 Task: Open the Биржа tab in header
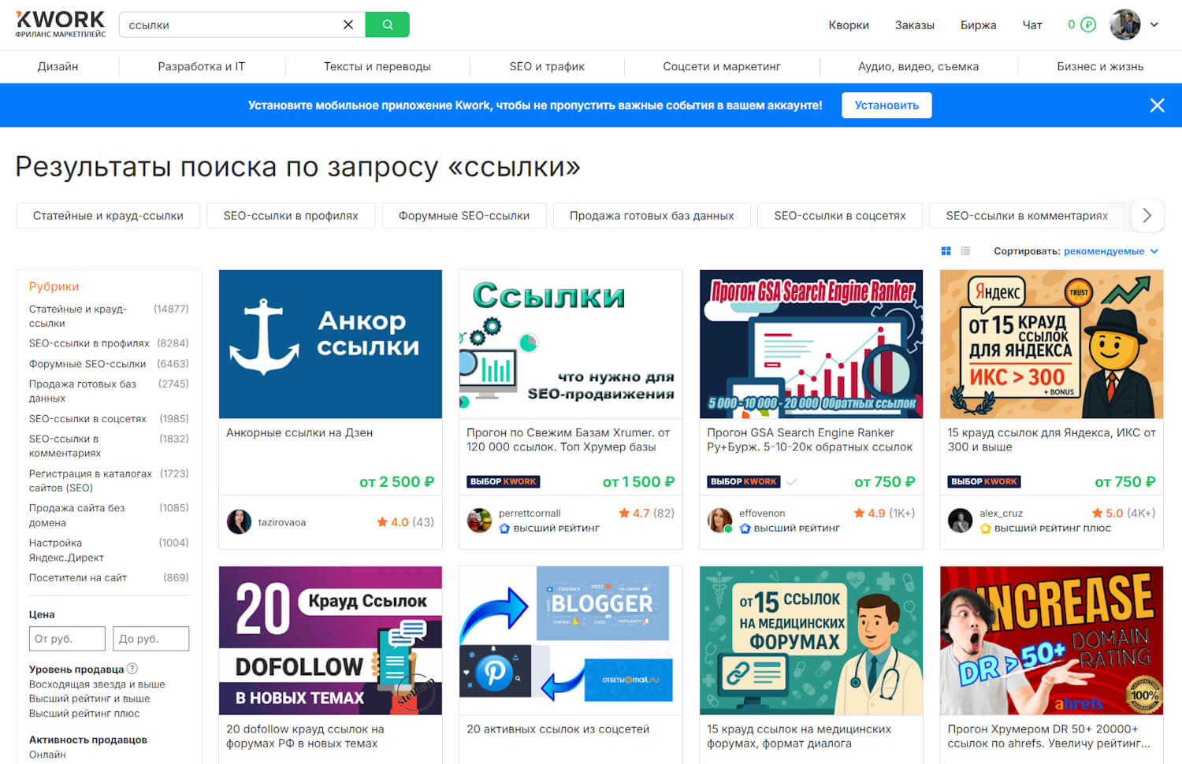click(x=978, y=25)
